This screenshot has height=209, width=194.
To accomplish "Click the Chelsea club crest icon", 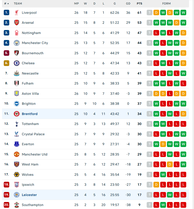I will (17, 63).
